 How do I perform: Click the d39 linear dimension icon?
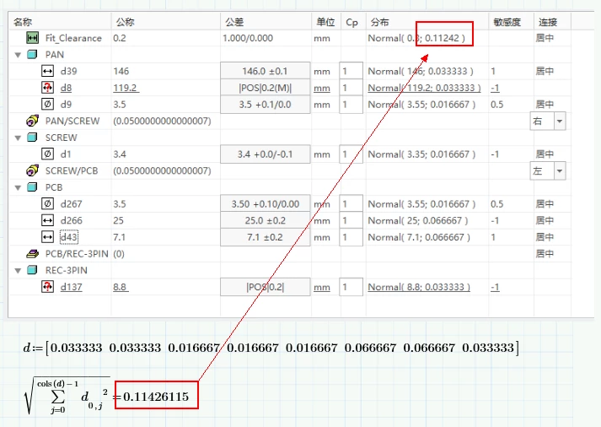pos(47,71)
